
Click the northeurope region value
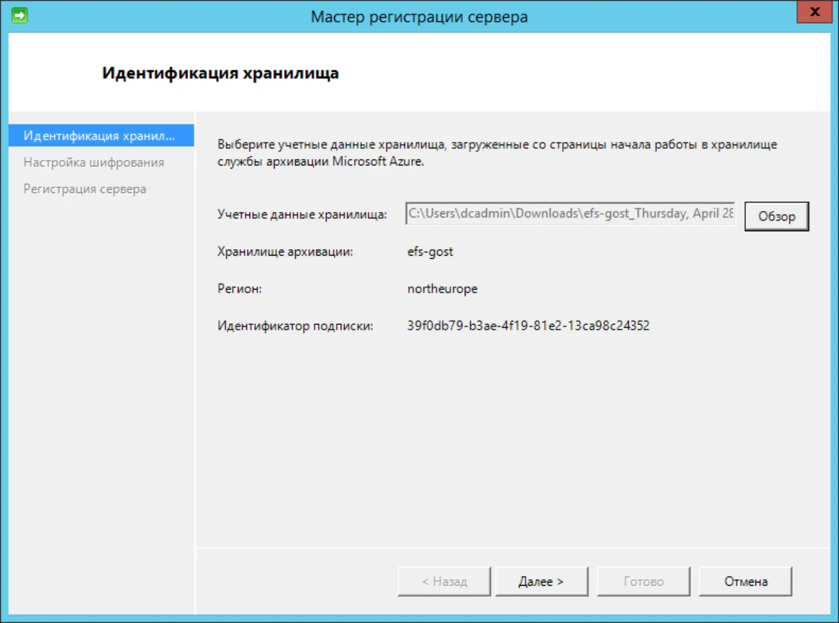coord(442,289)
